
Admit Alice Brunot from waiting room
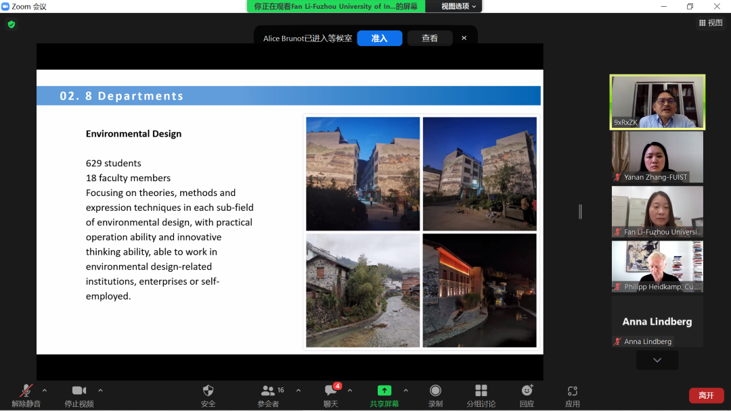click(x=380, y=38)
